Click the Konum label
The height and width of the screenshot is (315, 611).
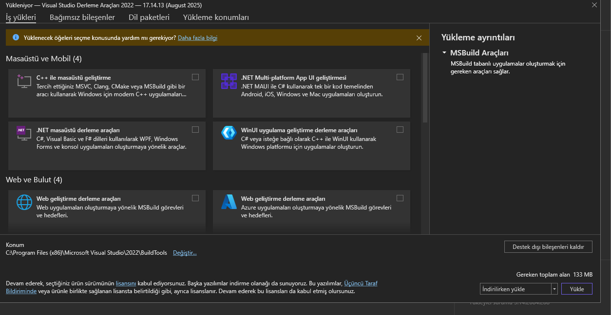coord(15,245)
